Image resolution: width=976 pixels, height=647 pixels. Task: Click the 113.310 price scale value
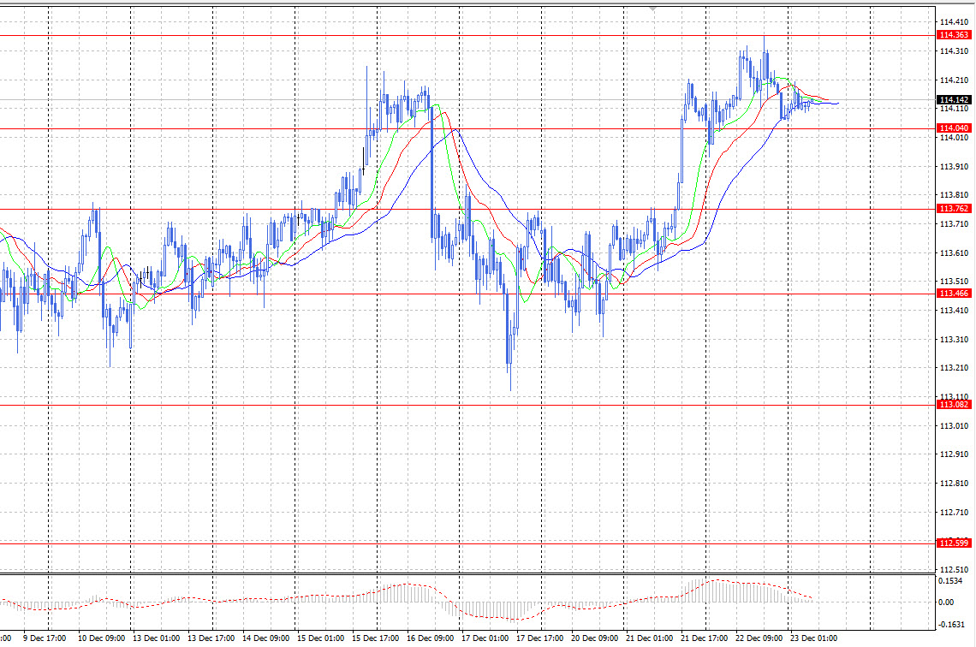click(x=955, y=340)
